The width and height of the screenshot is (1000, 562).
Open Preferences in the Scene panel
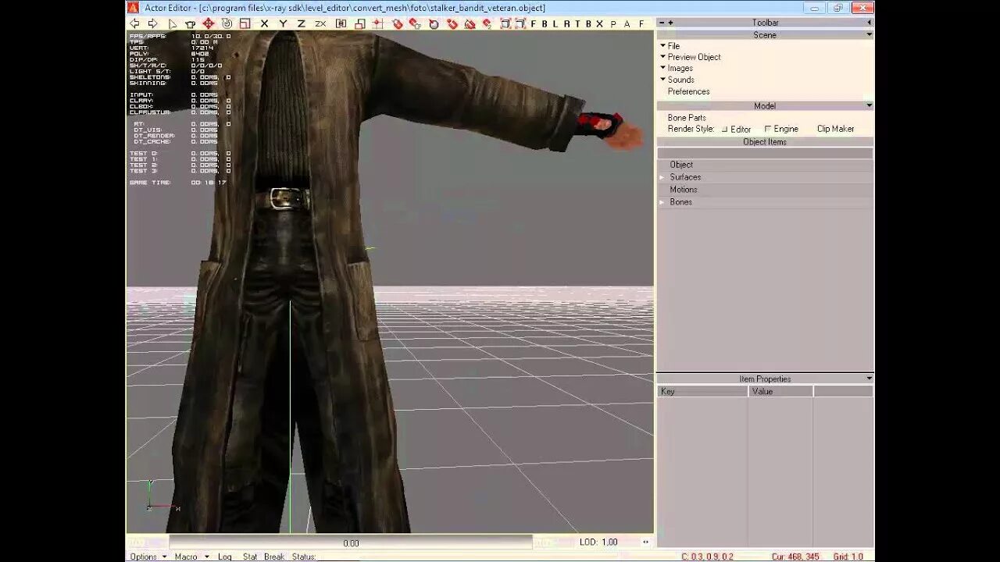[688, 91]
